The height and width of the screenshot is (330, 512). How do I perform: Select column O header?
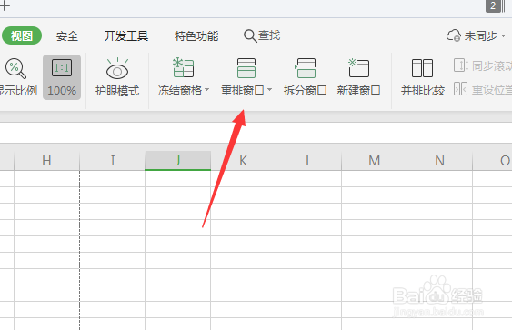pyautogui.click(x=492, y=161)
